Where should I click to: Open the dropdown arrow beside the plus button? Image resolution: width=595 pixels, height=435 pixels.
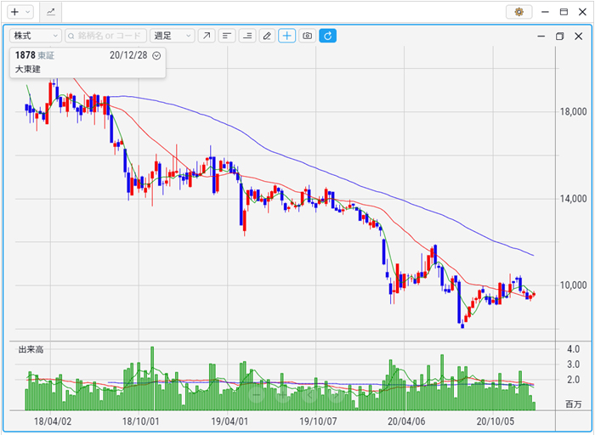coord(28,12)
